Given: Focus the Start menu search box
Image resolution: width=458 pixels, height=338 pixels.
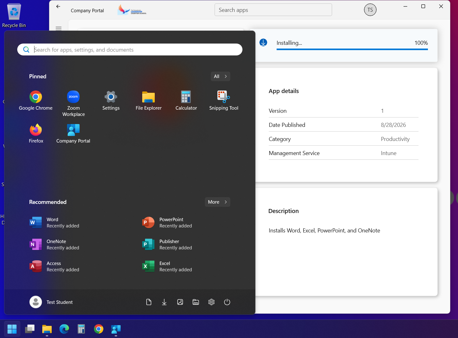Looking at the screenshot, I should (130, 49).
